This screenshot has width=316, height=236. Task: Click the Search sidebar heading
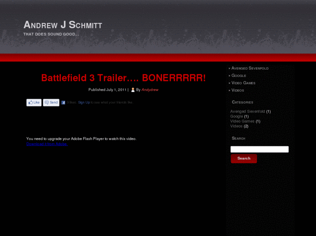238,139
